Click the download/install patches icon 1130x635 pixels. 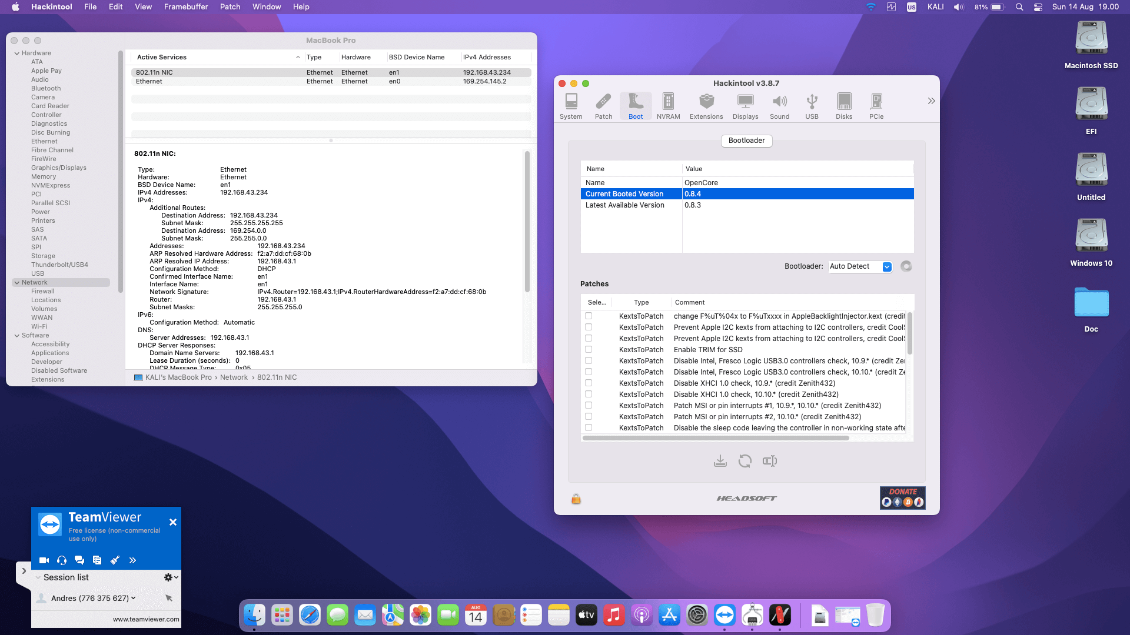(x=720, y=461)
